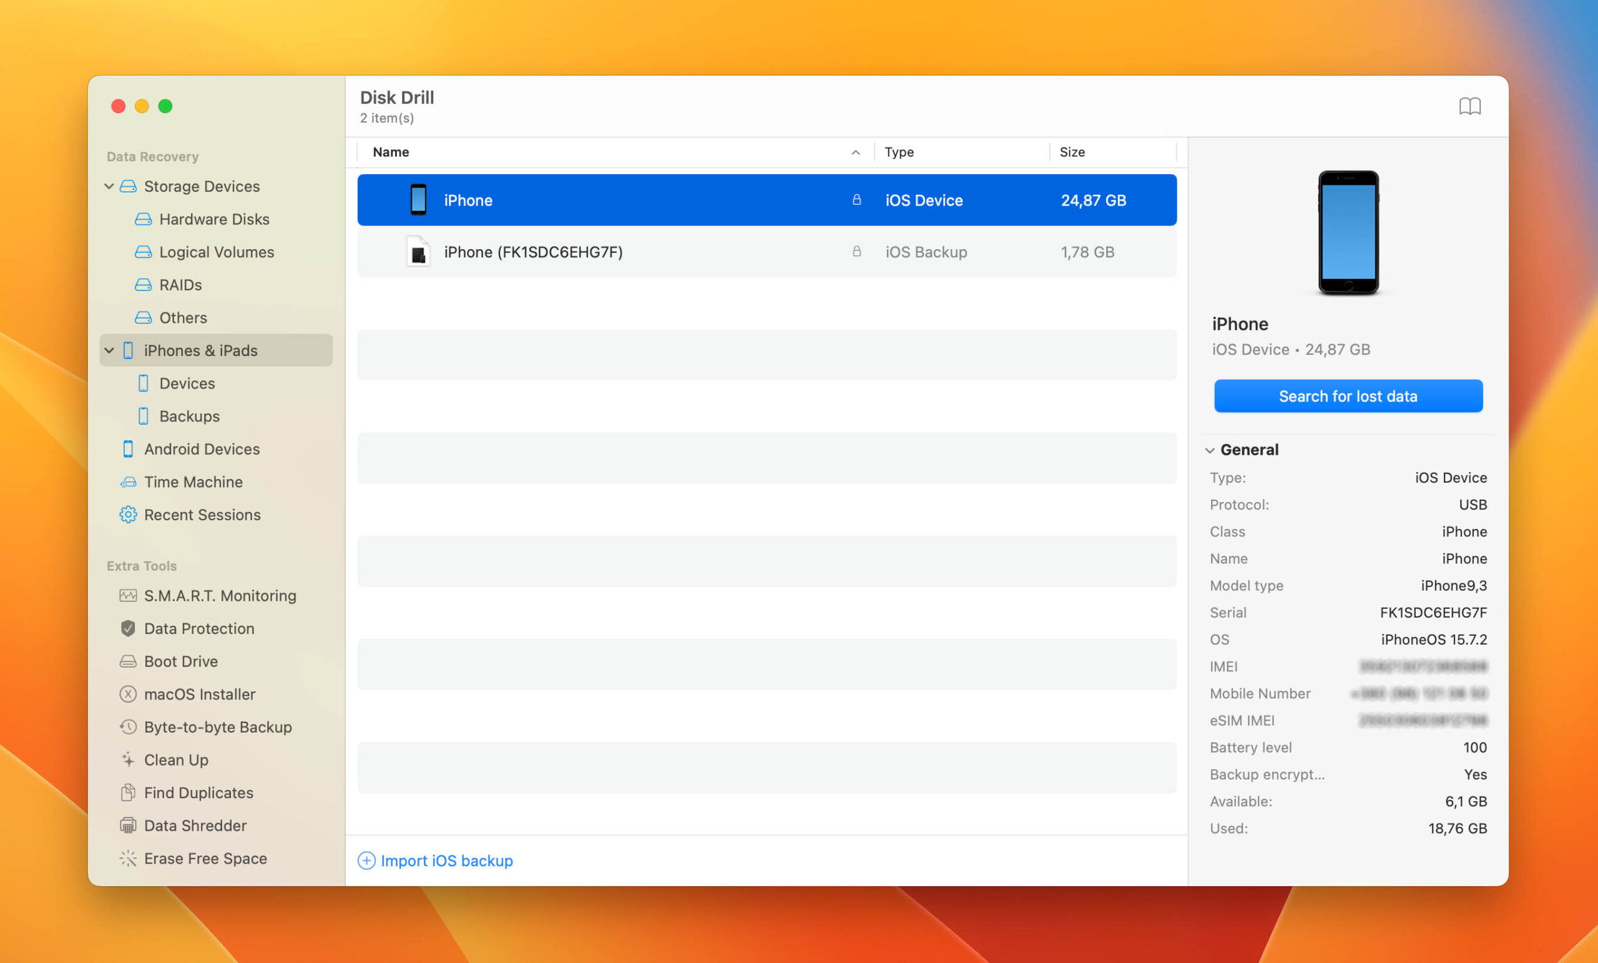Click the Search for lost data button
Image resolution: width=1598 pixels, height=963 pixels.
coord(1348,395)
